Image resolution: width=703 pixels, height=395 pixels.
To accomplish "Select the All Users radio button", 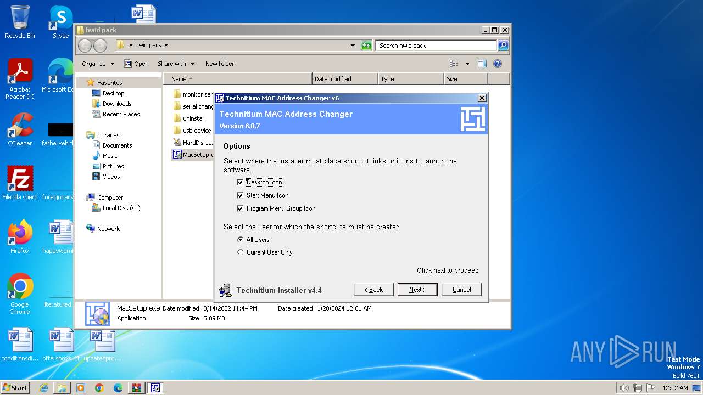I will point(240,240).
